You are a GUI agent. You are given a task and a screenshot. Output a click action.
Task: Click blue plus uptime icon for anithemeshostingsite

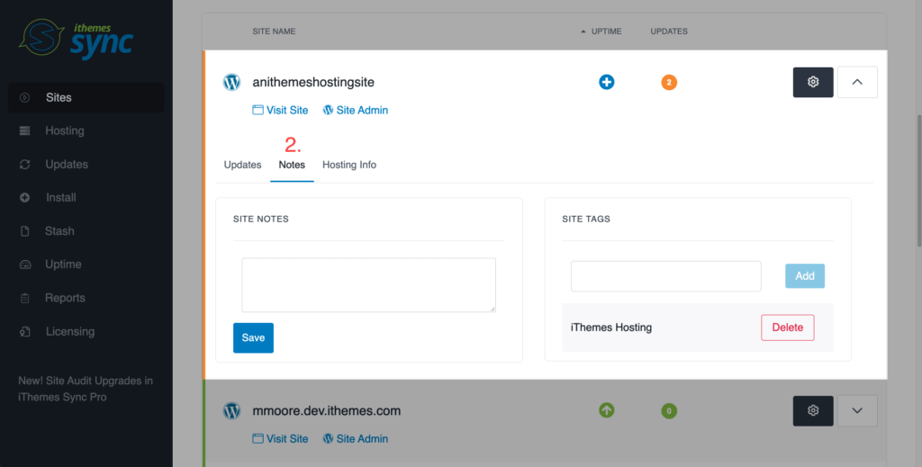(606, 82)
